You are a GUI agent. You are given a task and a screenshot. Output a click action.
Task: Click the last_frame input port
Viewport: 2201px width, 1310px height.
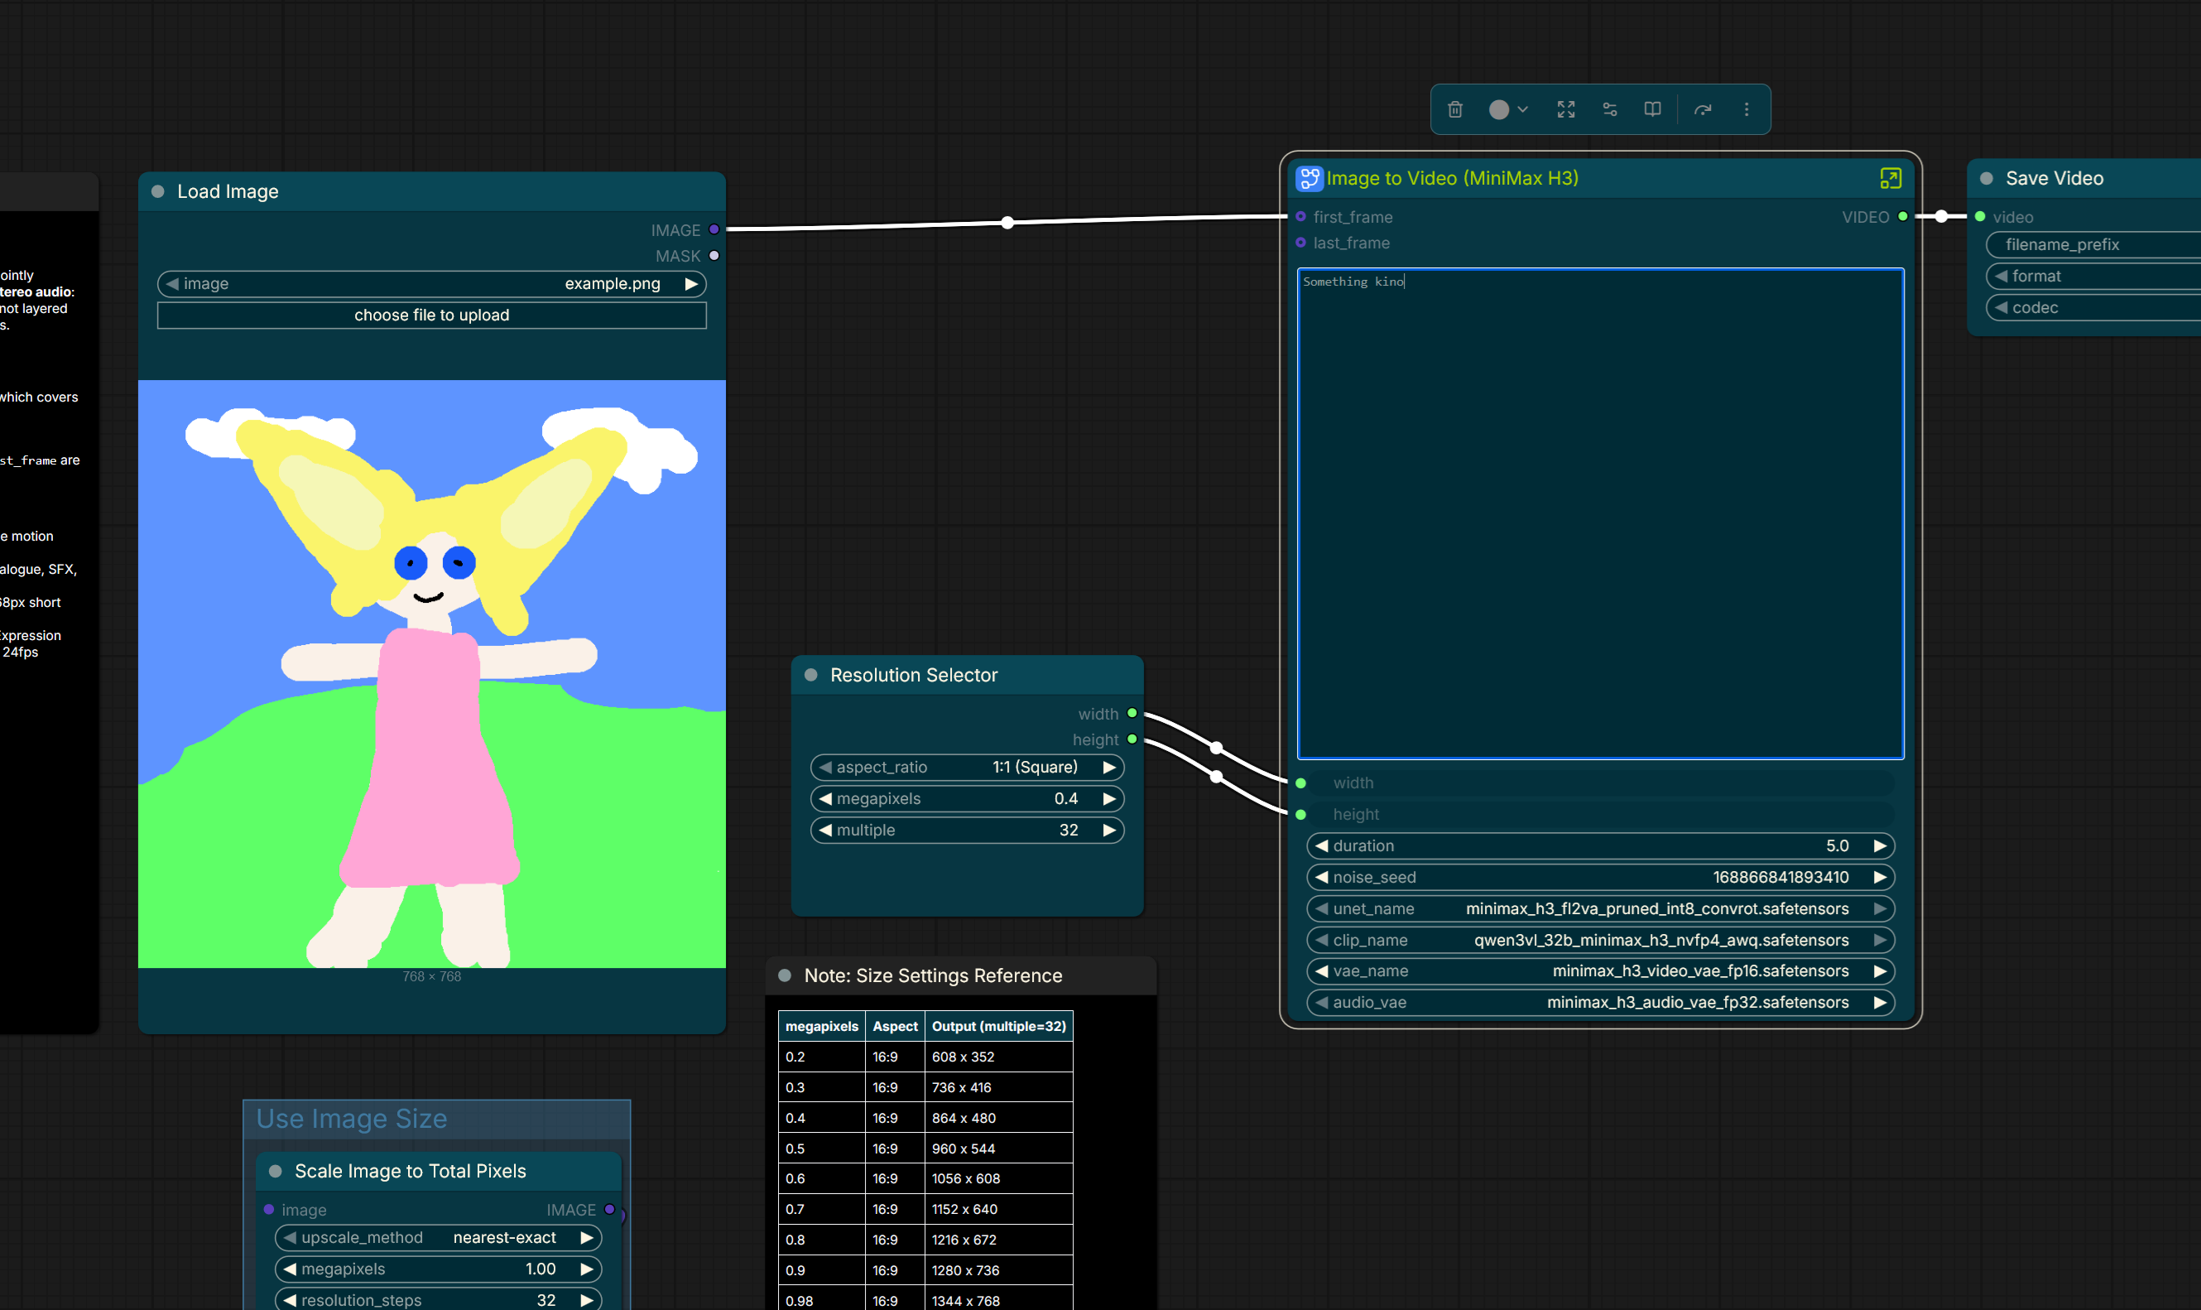point(1300,242)
